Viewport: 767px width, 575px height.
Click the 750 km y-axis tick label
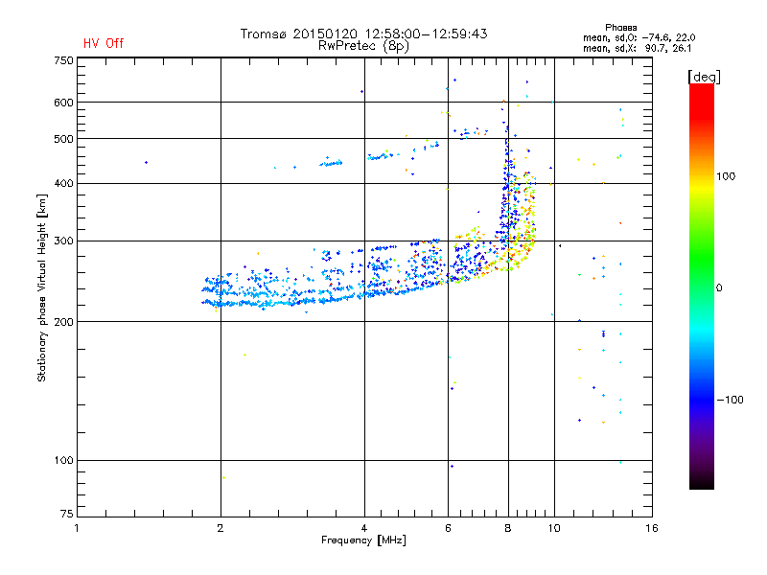click(63, 60)
